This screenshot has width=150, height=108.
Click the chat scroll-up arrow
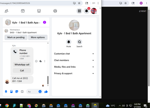tap(48, 43)
